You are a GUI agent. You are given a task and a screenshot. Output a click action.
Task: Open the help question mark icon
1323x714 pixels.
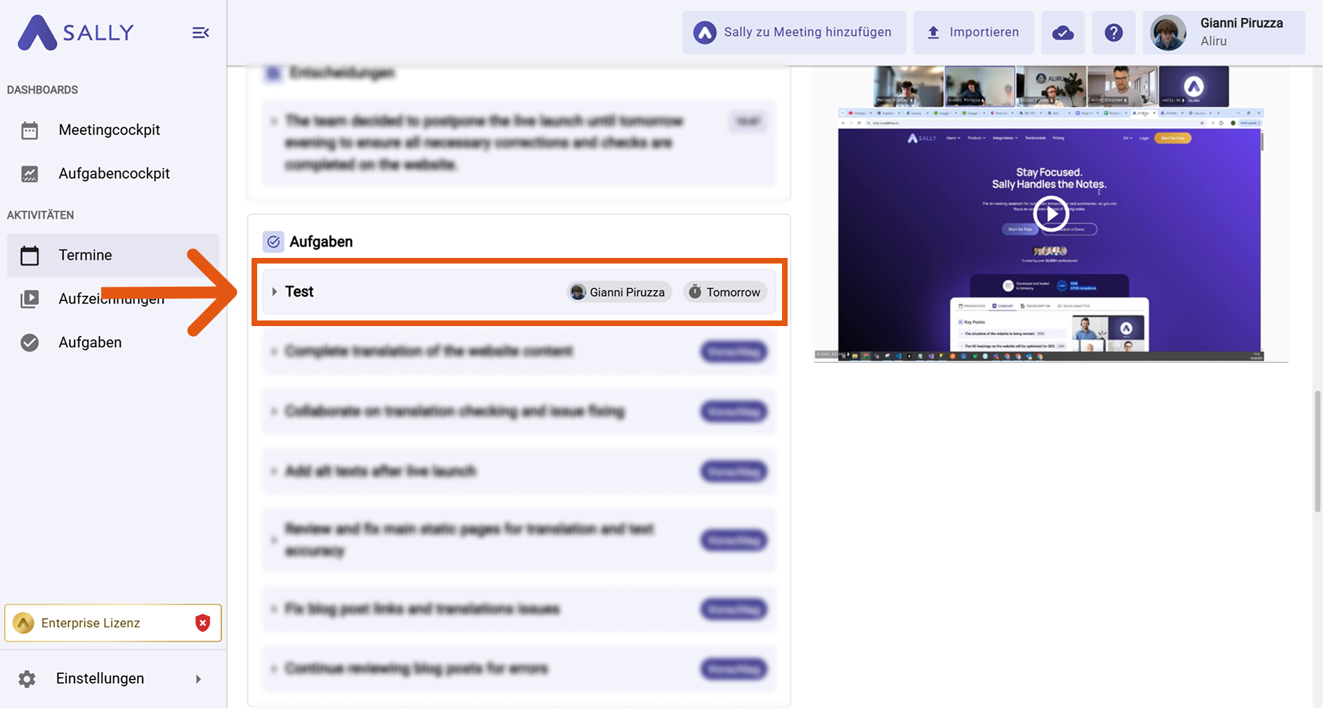[1114, 32]
